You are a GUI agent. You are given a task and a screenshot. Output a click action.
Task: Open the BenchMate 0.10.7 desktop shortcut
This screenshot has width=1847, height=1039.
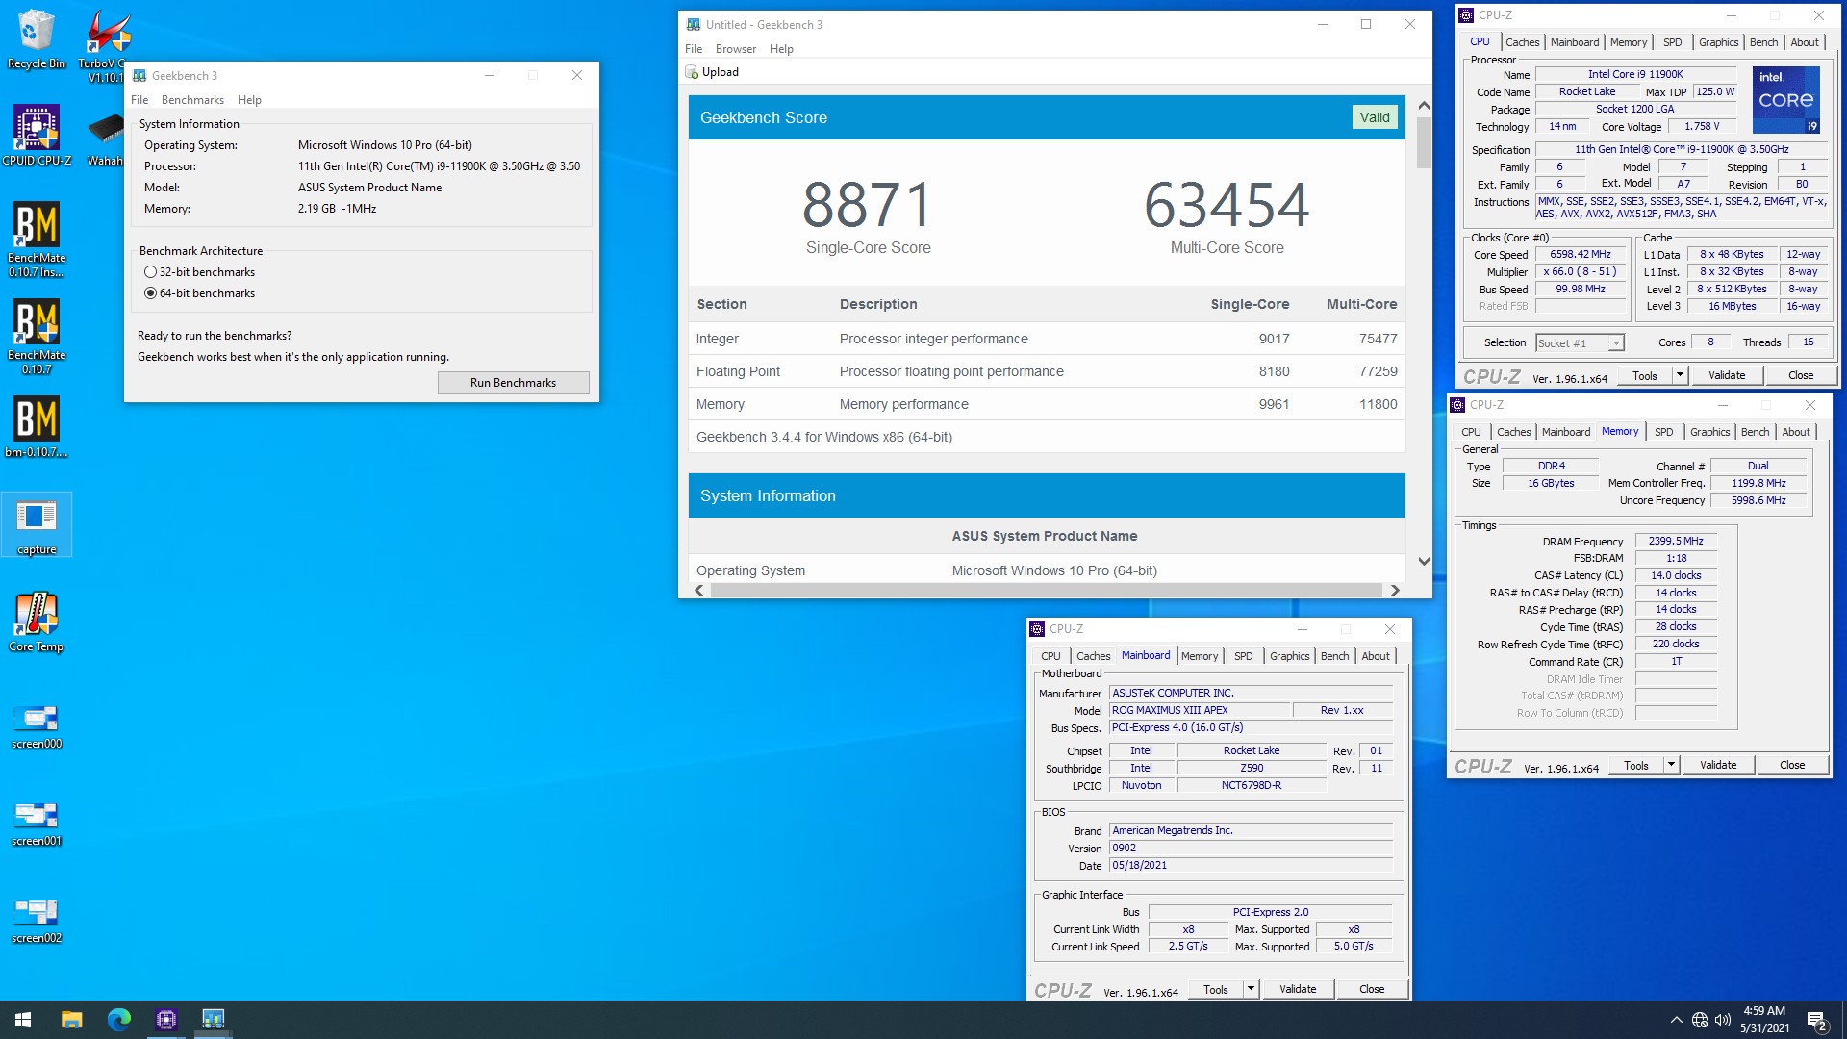(x=37, y=337)
